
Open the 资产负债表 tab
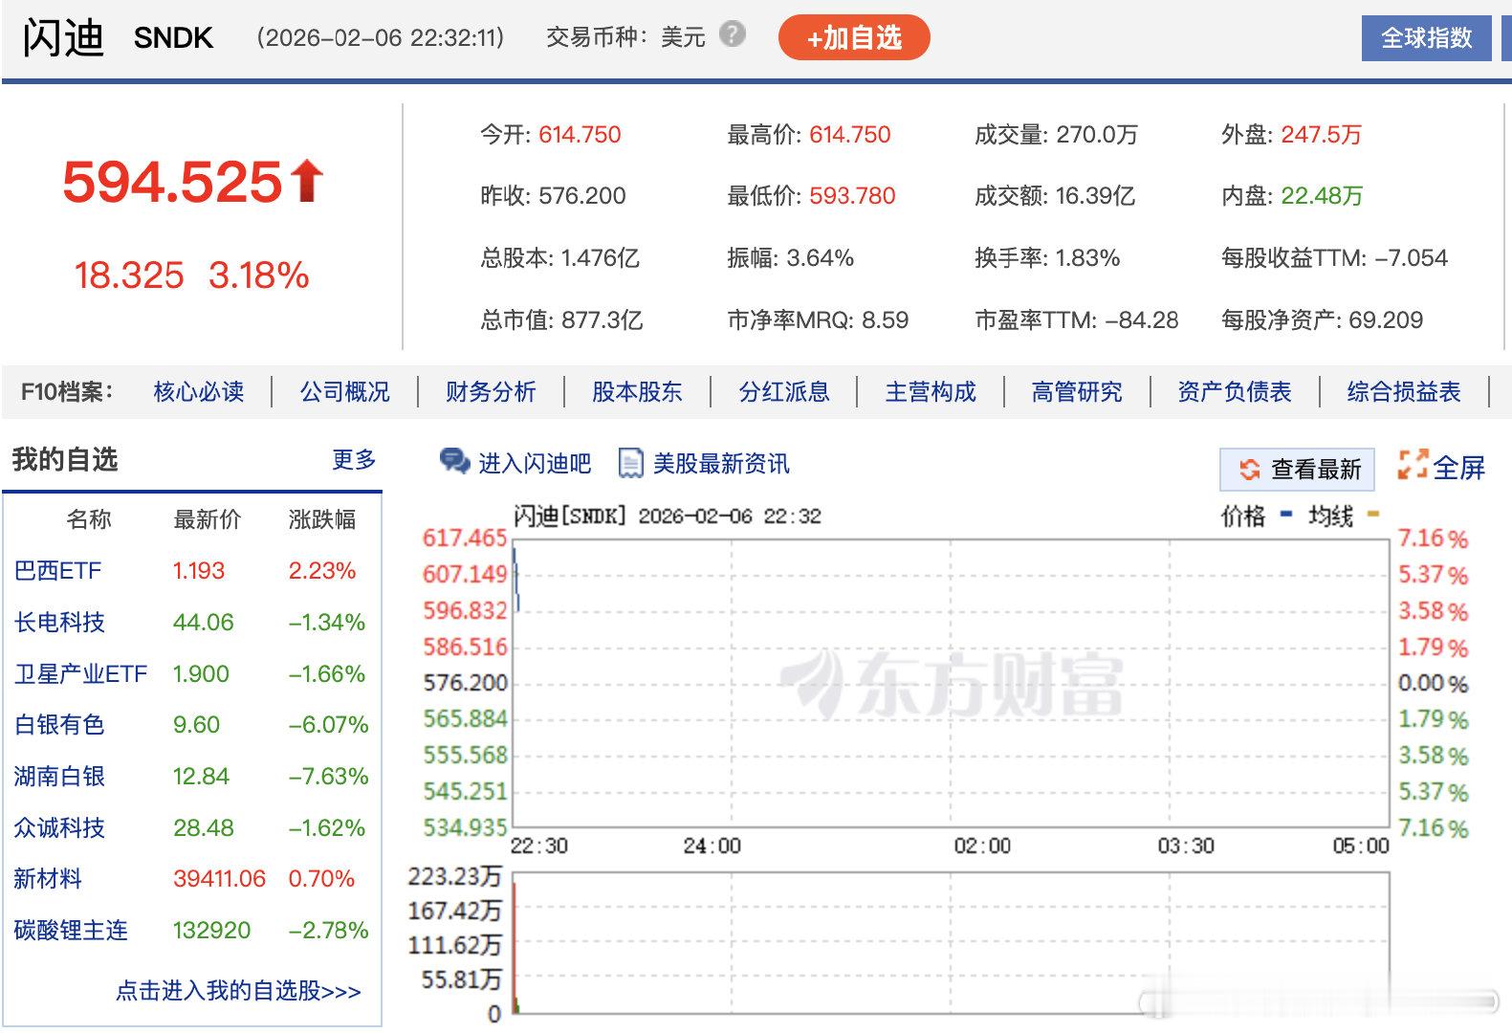[x=1235, y=391]
